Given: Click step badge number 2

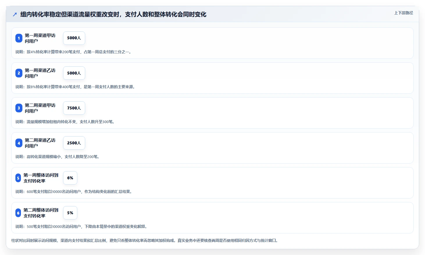Looking at the screenshot, I should click(19, 73).
